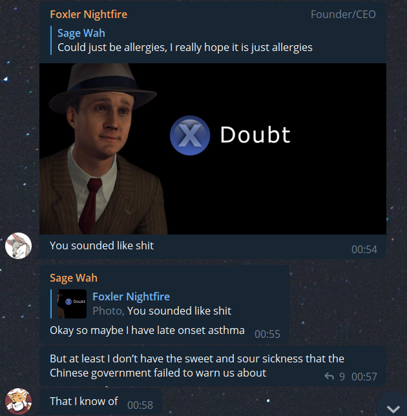Click the 00:57 timestamp
Image resolution: width=407 pixels, height=416 pixels.
364,377
